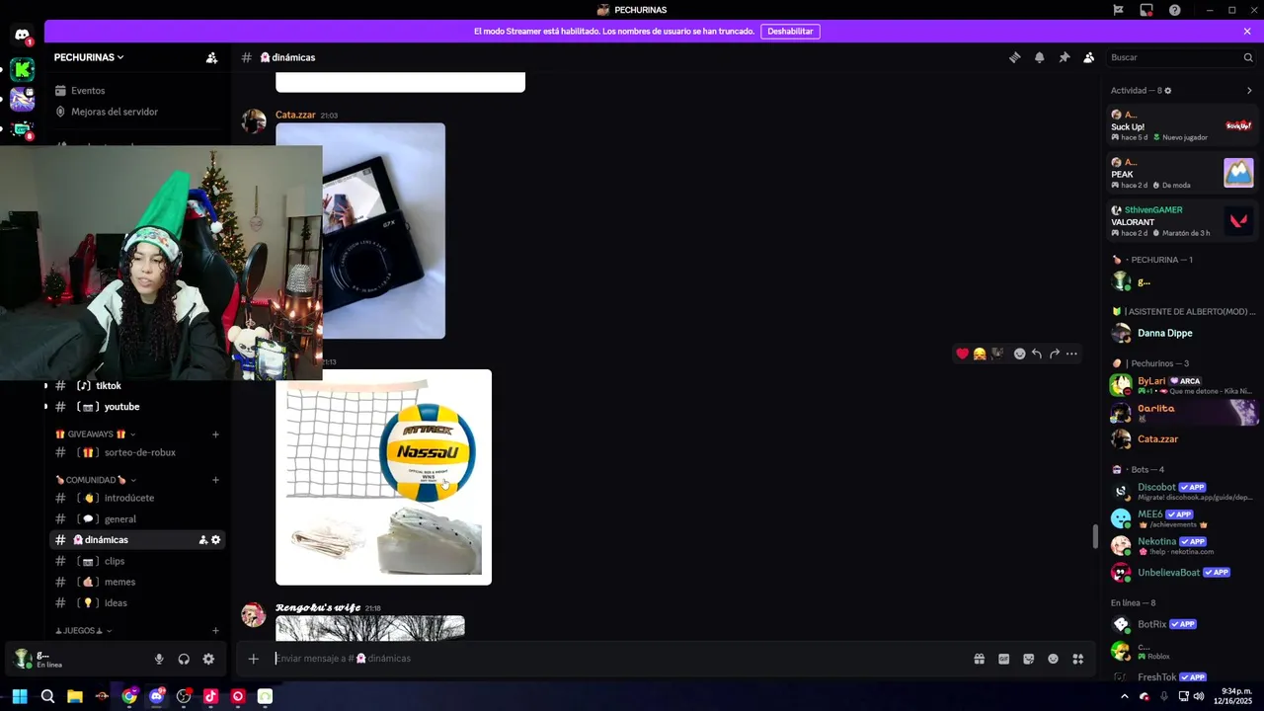Collapse the JUEGOS category
The image size is (1264, 711).
[83, 631]
